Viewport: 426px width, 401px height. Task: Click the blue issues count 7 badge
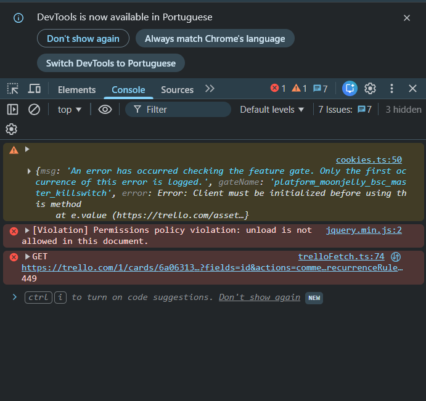point(321,88)
